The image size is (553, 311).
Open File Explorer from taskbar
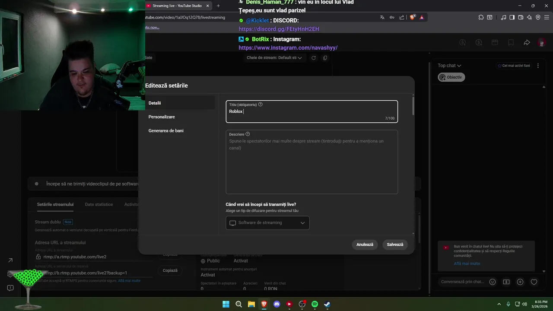(251, 304)
